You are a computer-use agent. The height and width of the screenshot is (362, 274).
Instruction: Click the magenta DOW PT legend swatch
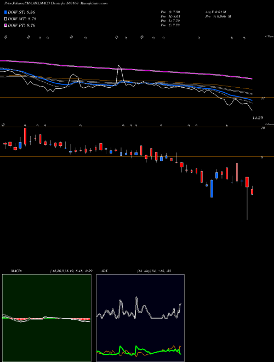click(x=5, y=26)
